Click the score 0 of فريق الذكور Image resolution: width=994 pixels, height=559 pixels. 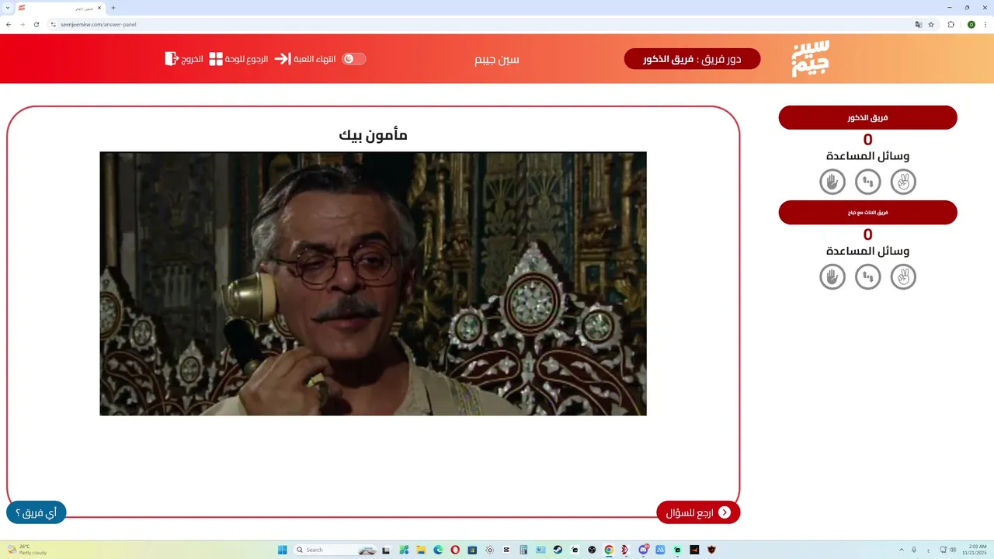867,140
